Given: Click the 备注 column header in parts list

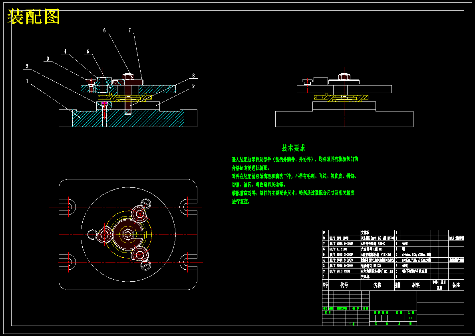Looking at the screenshot, I should 456,285.
